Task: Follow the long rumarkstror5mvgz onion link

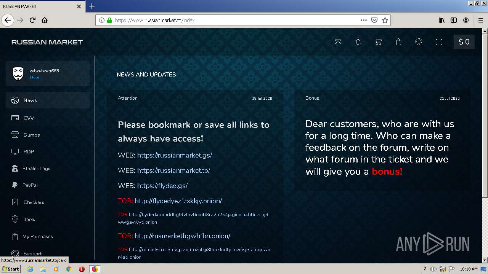Action: point(194,253)
